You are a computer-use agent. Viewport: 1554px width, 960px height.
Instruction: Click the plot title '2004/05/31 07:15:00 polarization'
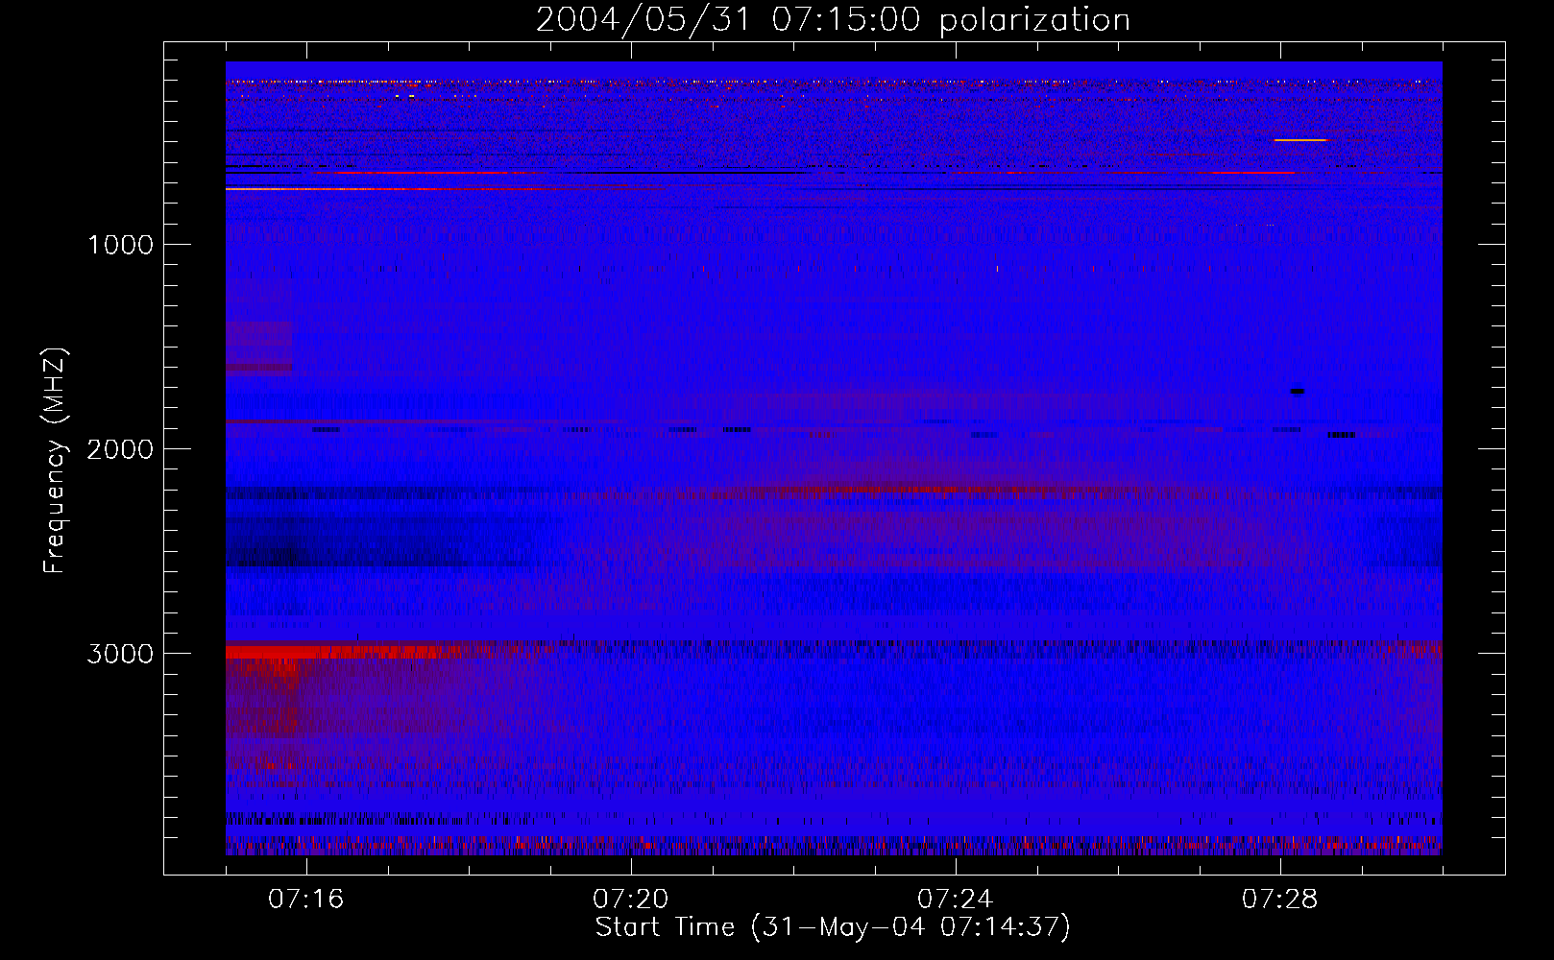[833, 19]
